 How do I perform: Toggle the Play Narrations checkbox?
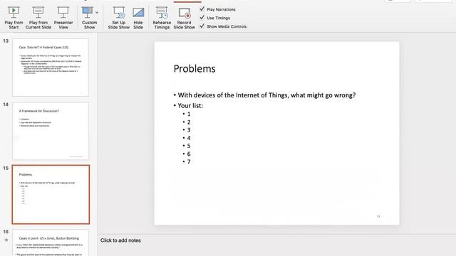click(x=202, y=9)
